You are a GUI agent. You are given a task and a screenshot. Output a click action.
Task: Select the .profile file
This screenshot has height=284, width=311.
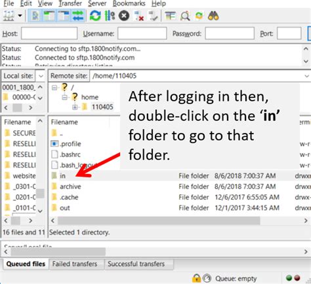[66, 144]
